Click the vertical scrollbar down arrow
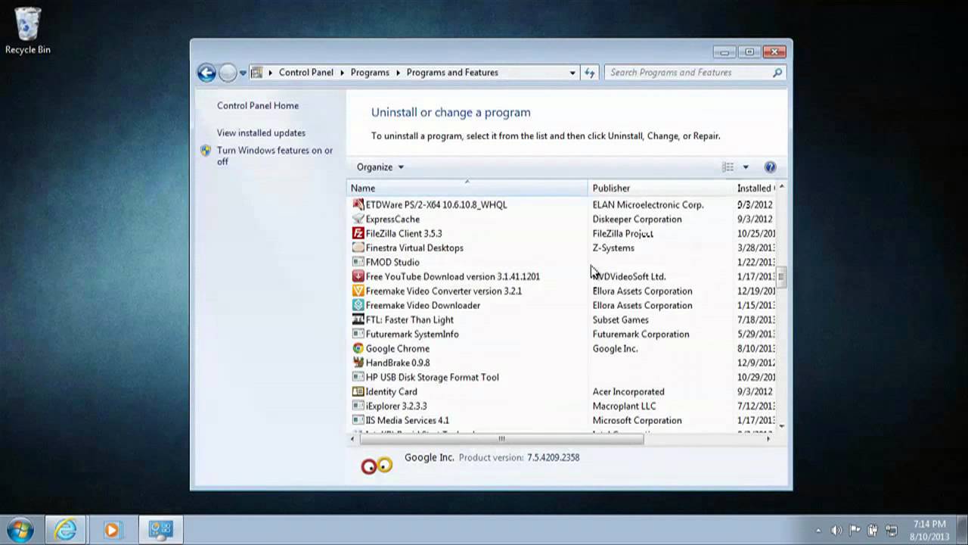 [781, 427]
